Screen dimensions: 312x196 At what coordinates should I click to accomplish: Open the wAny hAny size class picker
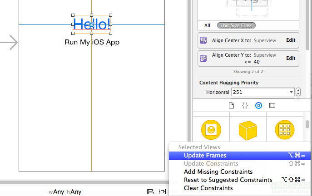click(65, 192)
